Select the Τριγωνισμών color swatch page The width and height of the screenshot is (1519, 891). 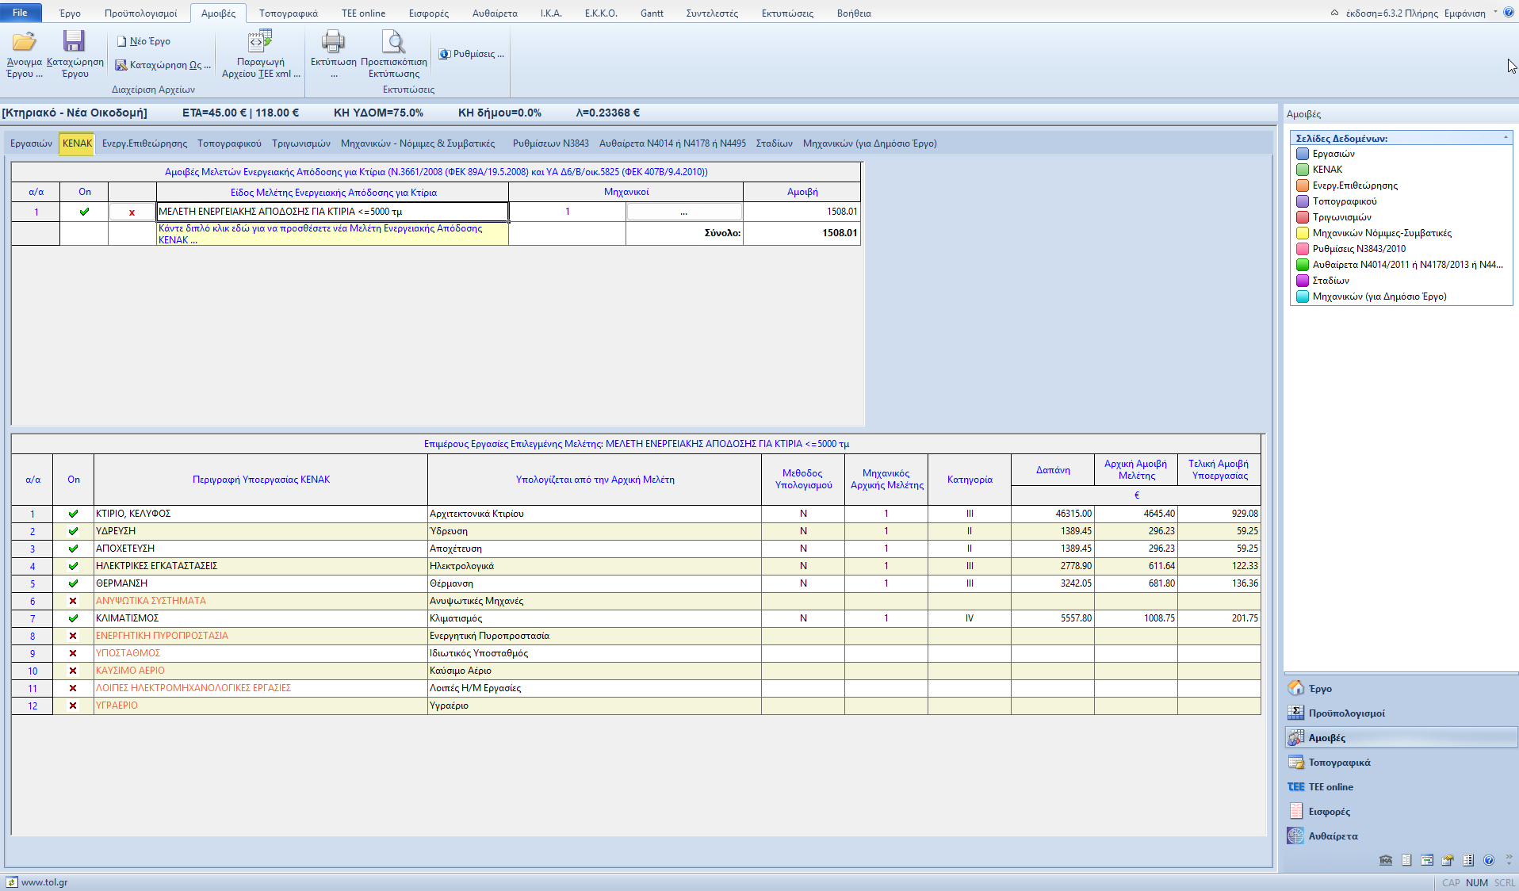point(1302,217)
